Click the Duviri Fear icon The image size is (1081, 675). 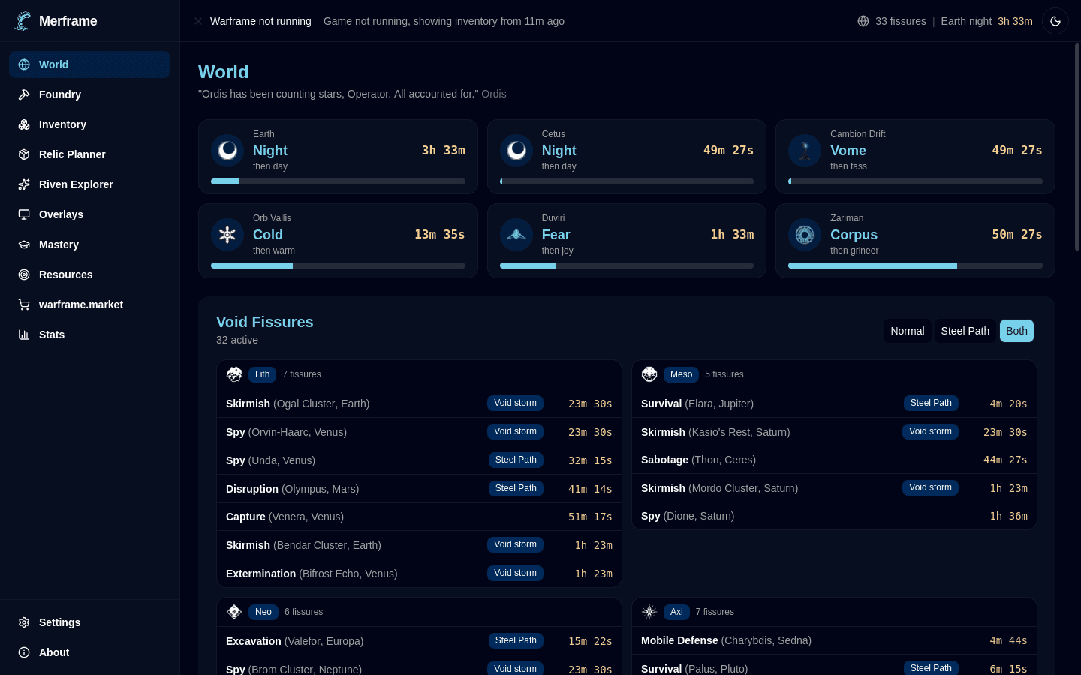pyautogui.click(x=516, y=235)
